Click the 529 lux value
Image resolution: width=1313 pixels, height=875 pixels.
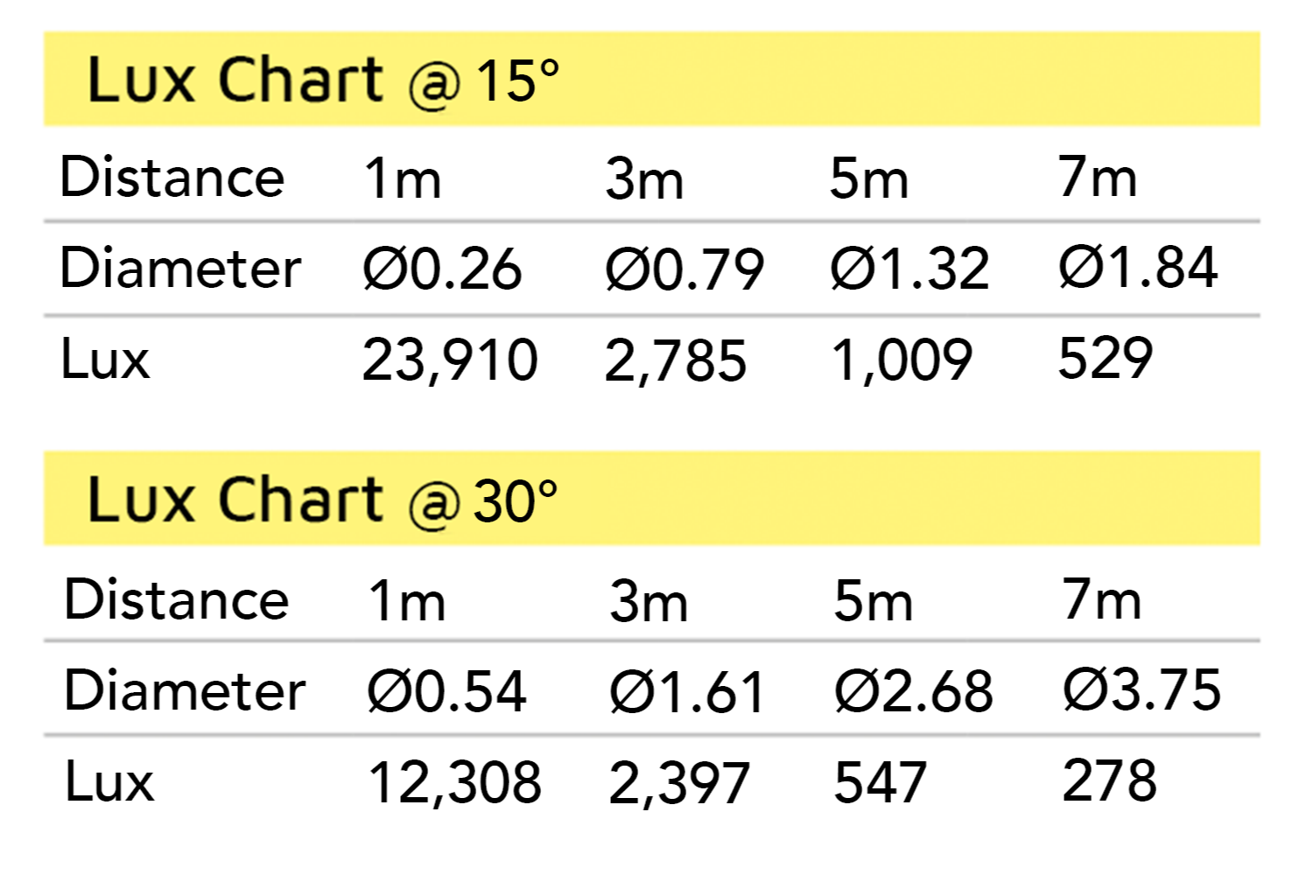pyautogui.click(x=1105, y=358)
